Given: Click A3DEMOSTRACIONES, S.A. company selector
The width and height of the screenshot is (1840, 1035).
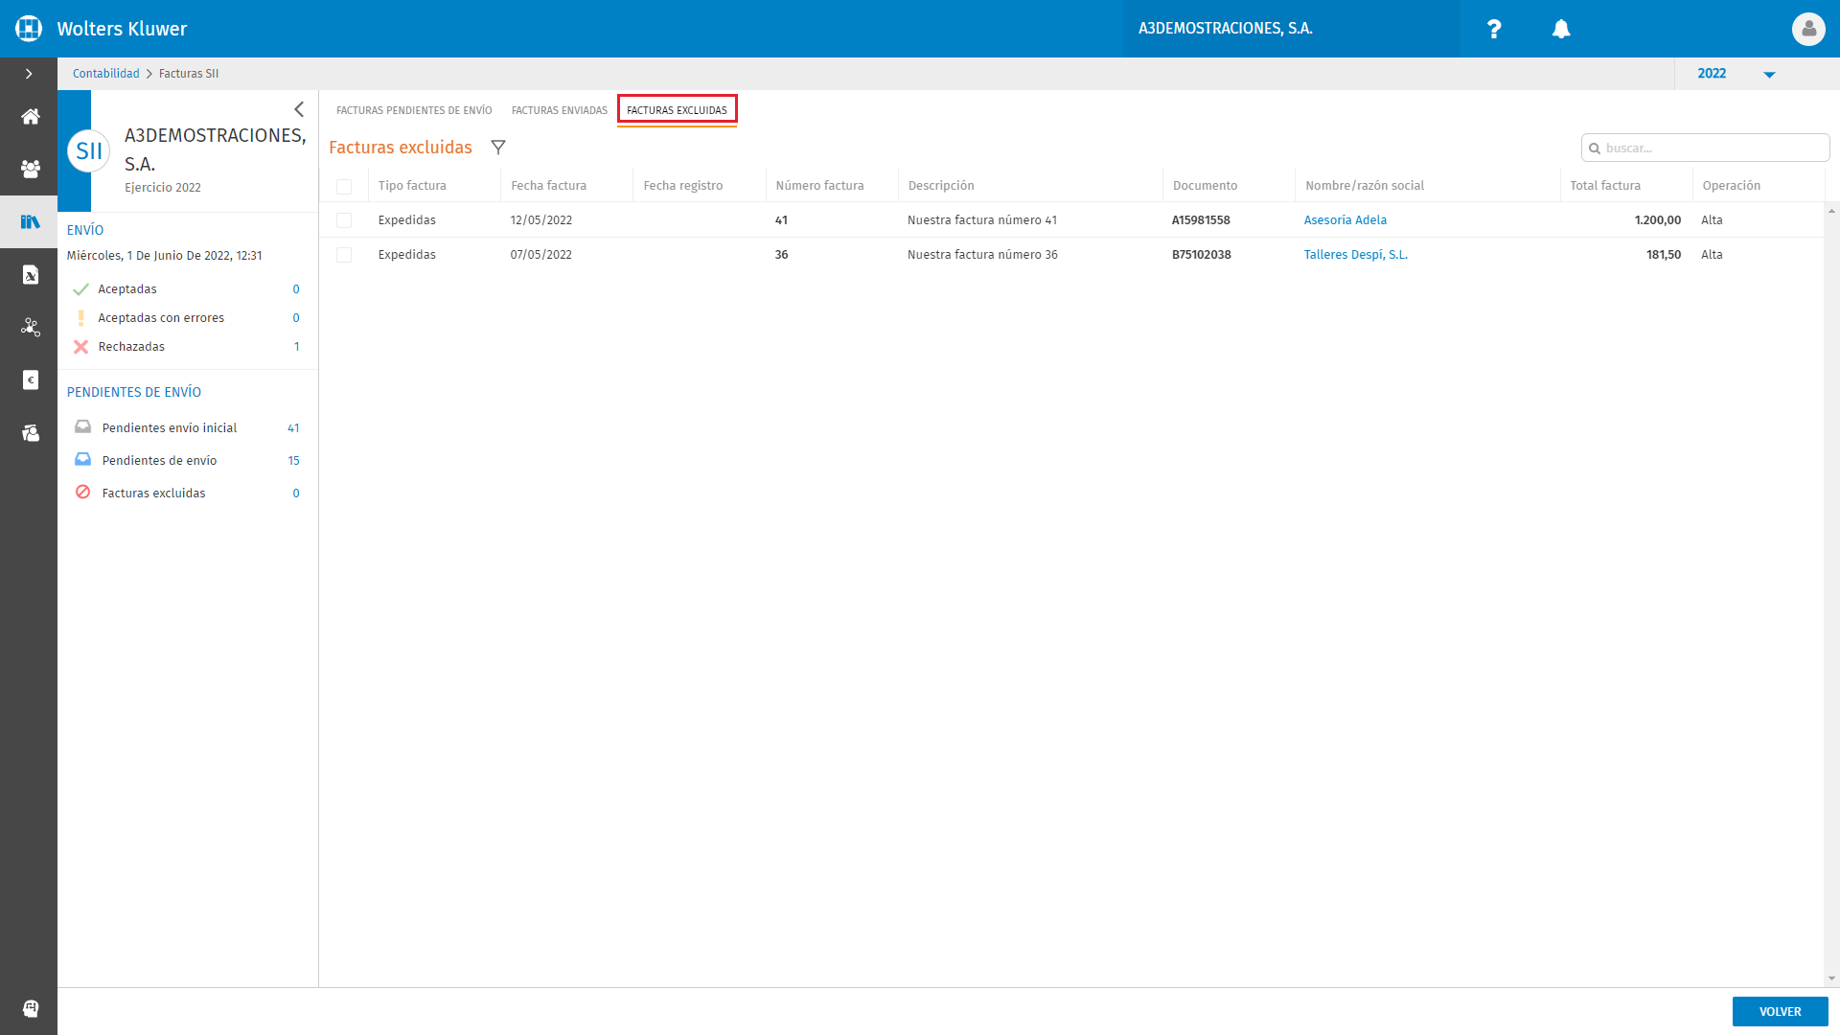Looking at the screenshot, I should click(x=1291, y=29).
